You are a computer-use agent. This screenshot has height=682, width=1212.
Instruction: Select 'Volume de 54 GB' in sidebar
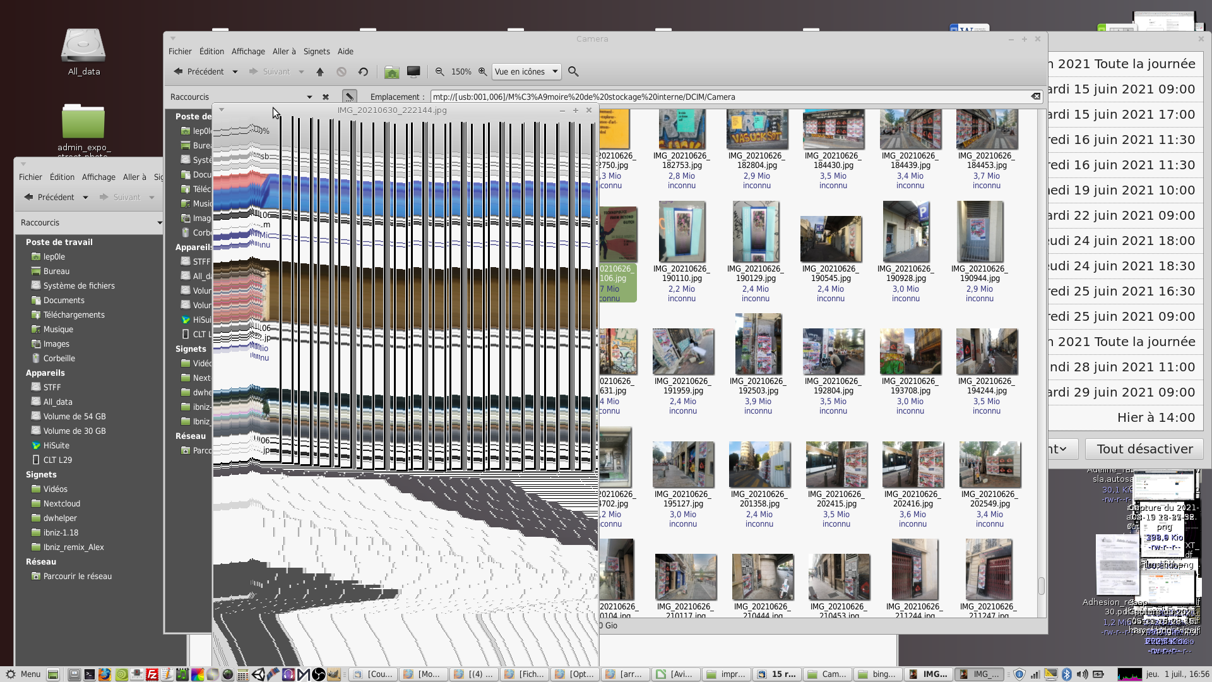74,417
